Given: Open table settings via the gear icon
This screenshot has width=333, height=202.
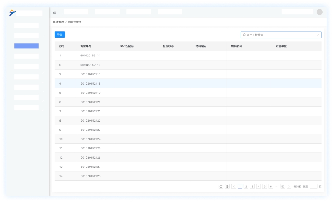Looking at the screenshot, I should pyautogui.click(x=227, y=186).
